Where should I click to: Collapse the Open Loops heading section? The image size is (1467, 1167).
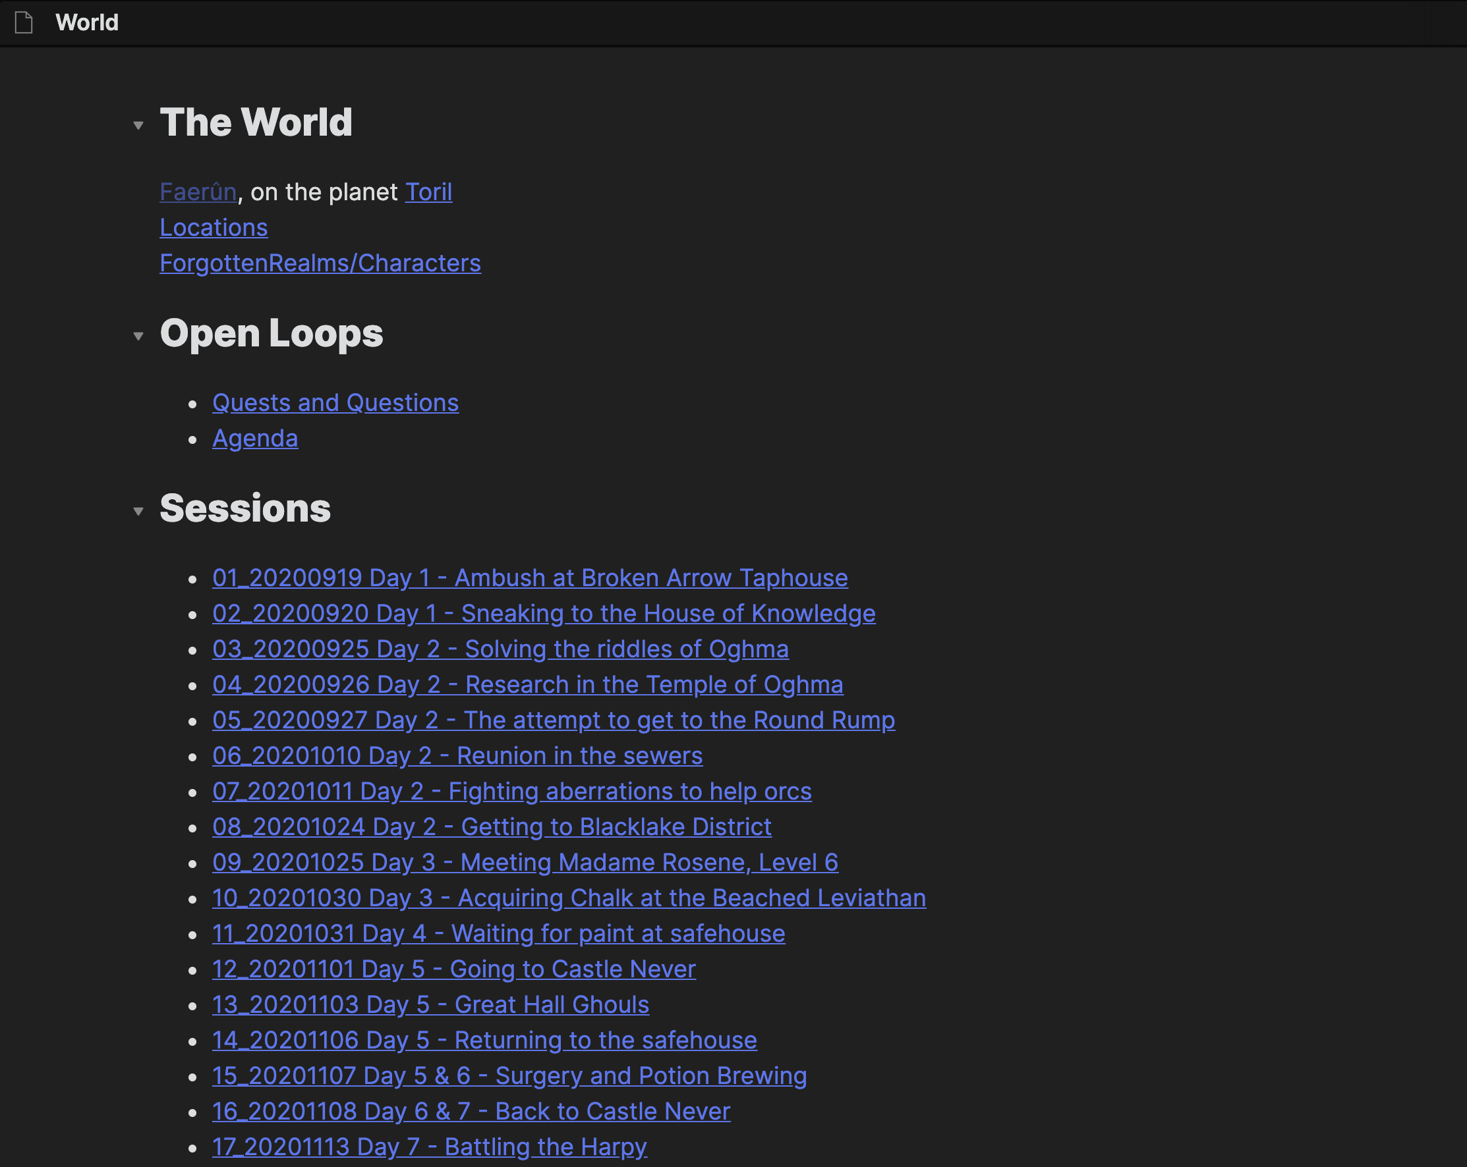[138, 336]
